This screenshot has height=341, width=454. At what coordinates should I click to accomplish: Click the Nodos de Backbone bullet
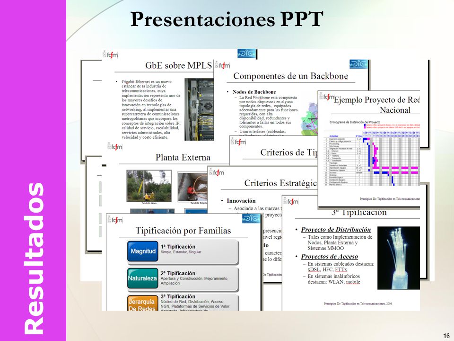coord(254,92)
